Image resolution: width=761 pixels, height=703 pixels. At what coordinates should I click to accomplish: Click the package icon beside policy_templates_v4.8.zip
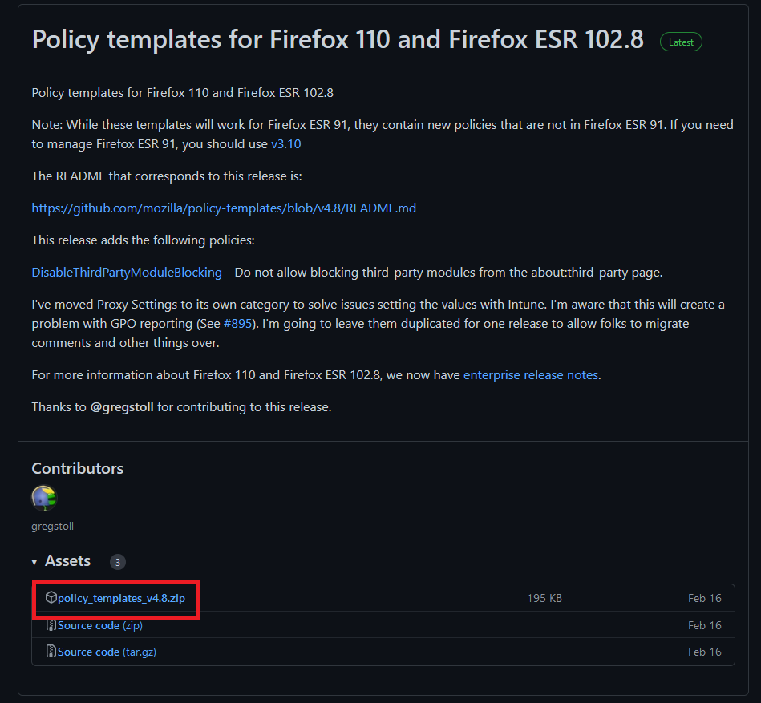[x=51, y=597]
